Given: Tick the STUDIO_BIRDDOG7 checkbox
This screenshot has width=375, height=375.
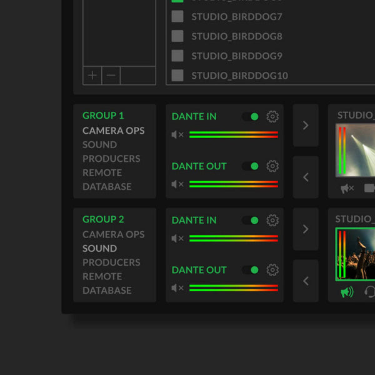Looking at the screenshot, I should [177, 16].
